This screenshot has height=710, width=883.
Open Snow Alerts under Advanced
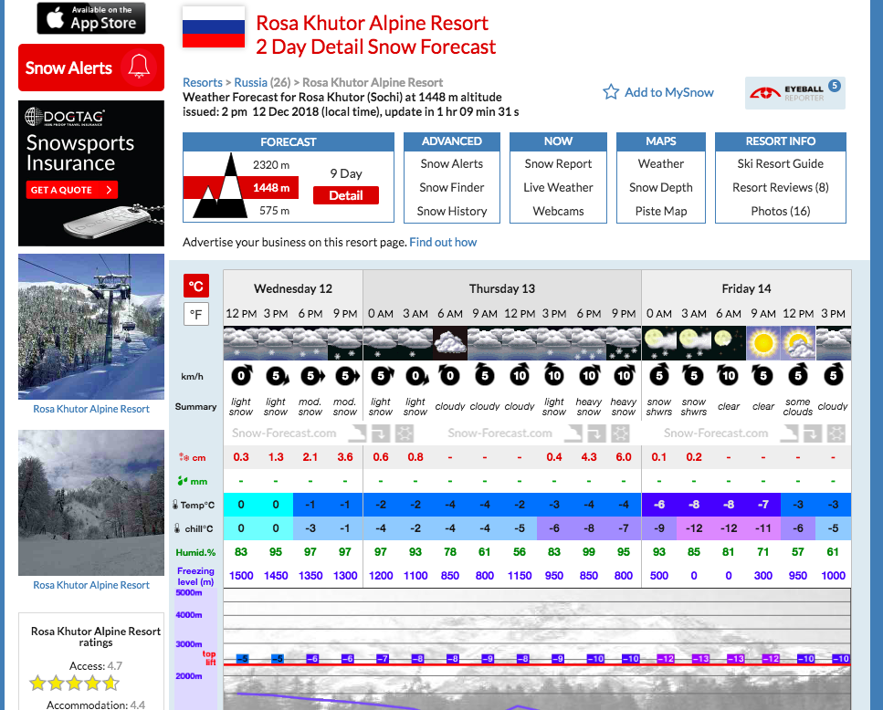coord(452,163)
